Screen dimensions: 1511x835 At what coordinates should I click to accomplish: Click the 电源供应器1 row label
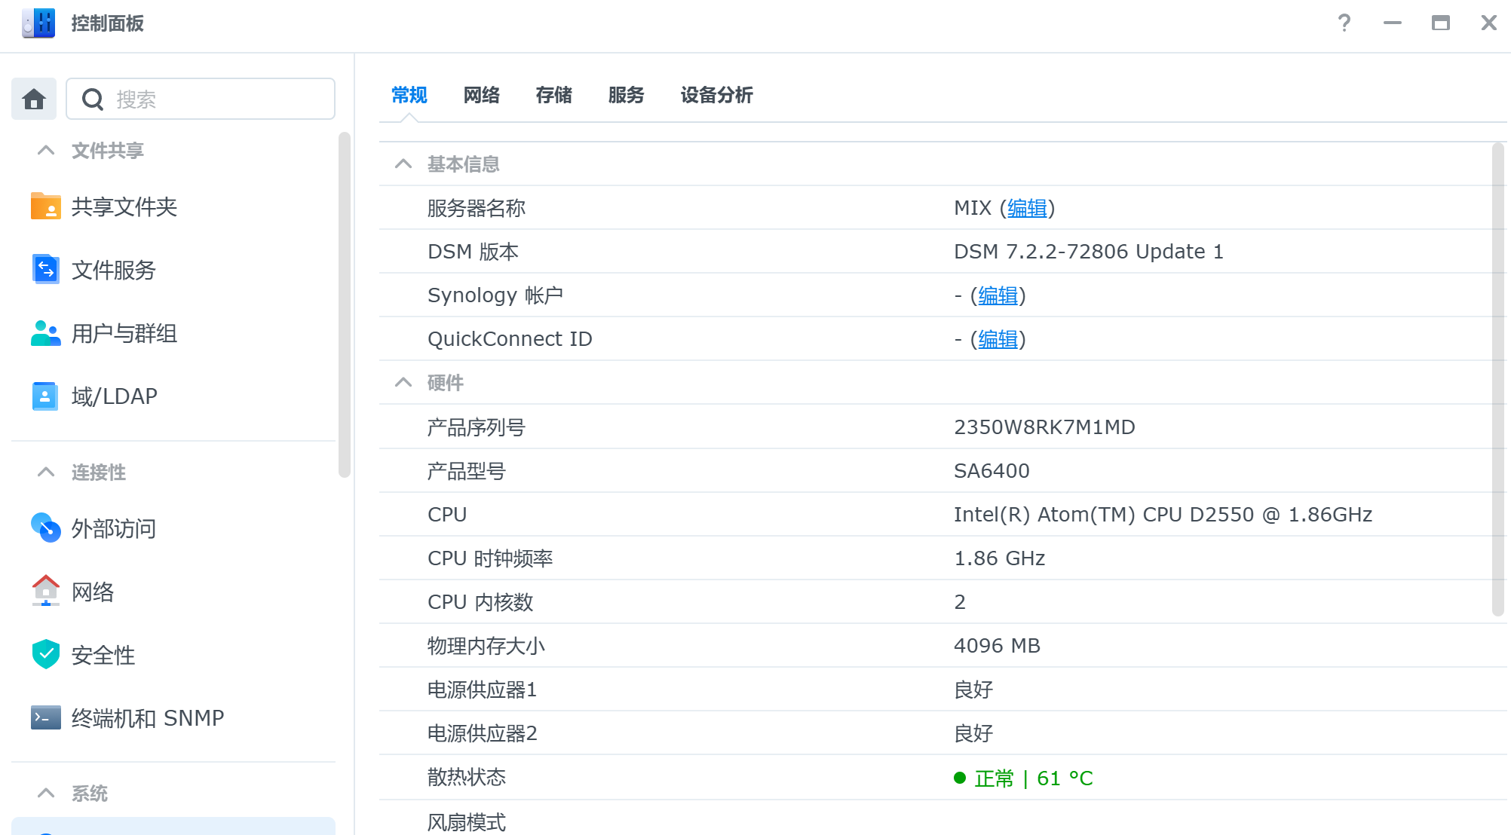[482, 690]
